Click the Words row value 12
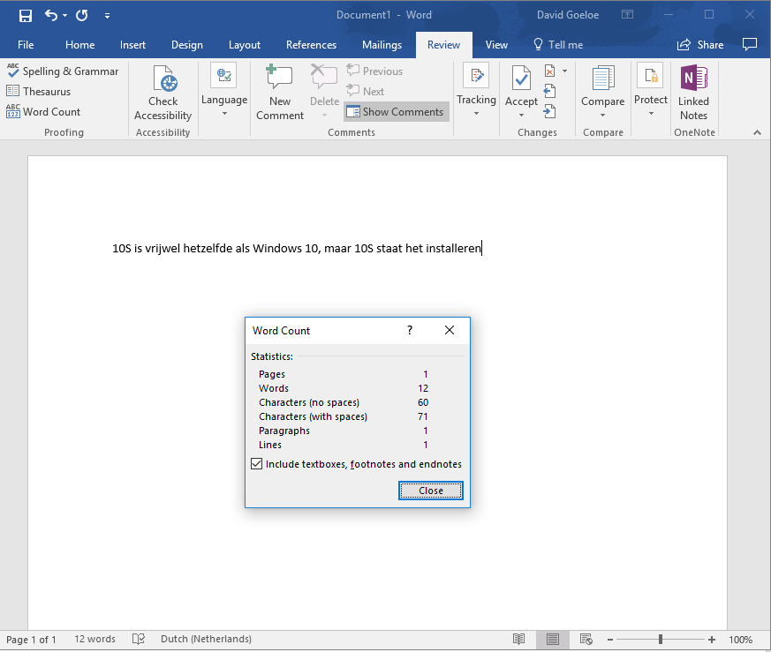Viewport: 771px width, 652px height. pos(423,388)
